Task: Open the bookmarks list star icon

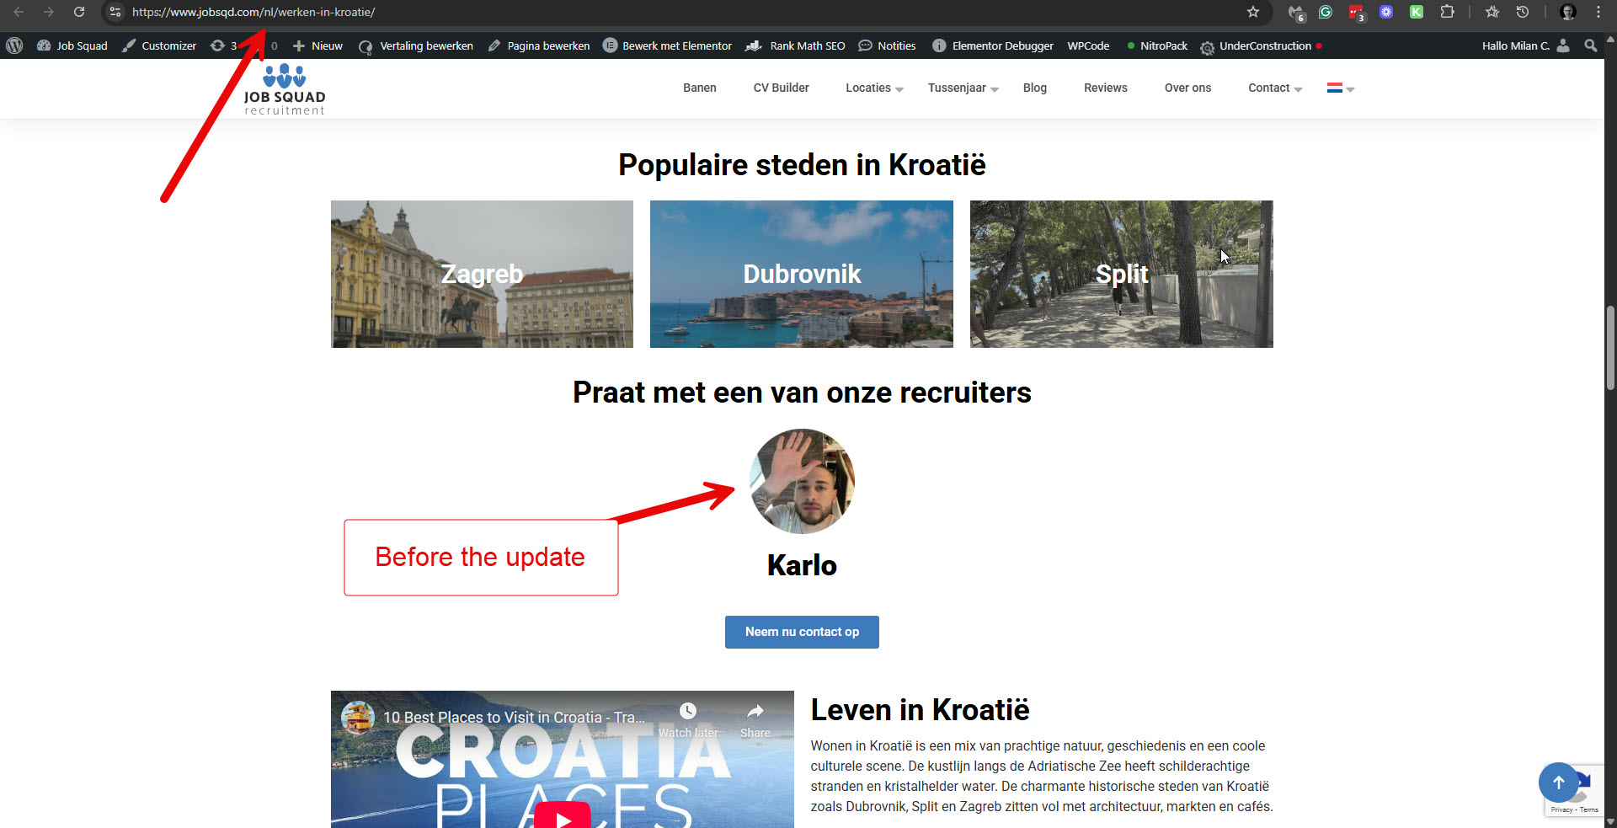Action: point(1492,12)
